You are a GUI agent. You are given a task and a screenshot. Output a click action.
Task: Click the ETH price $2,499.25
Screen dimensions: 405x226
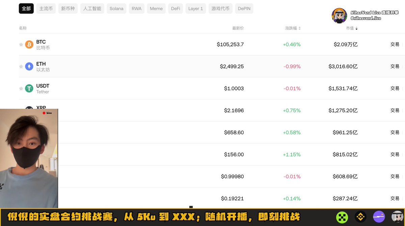click(x=232, y=66)
